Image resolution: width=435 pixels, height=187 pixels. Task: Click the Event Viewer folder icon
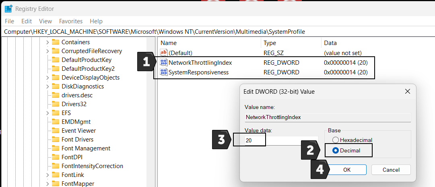(56, 131)
